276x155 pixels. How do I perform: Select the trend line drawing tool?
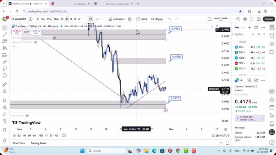point(5,34)
